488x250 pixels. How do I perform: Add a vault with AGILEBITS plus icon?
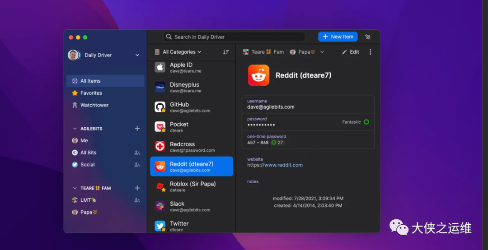137,129
